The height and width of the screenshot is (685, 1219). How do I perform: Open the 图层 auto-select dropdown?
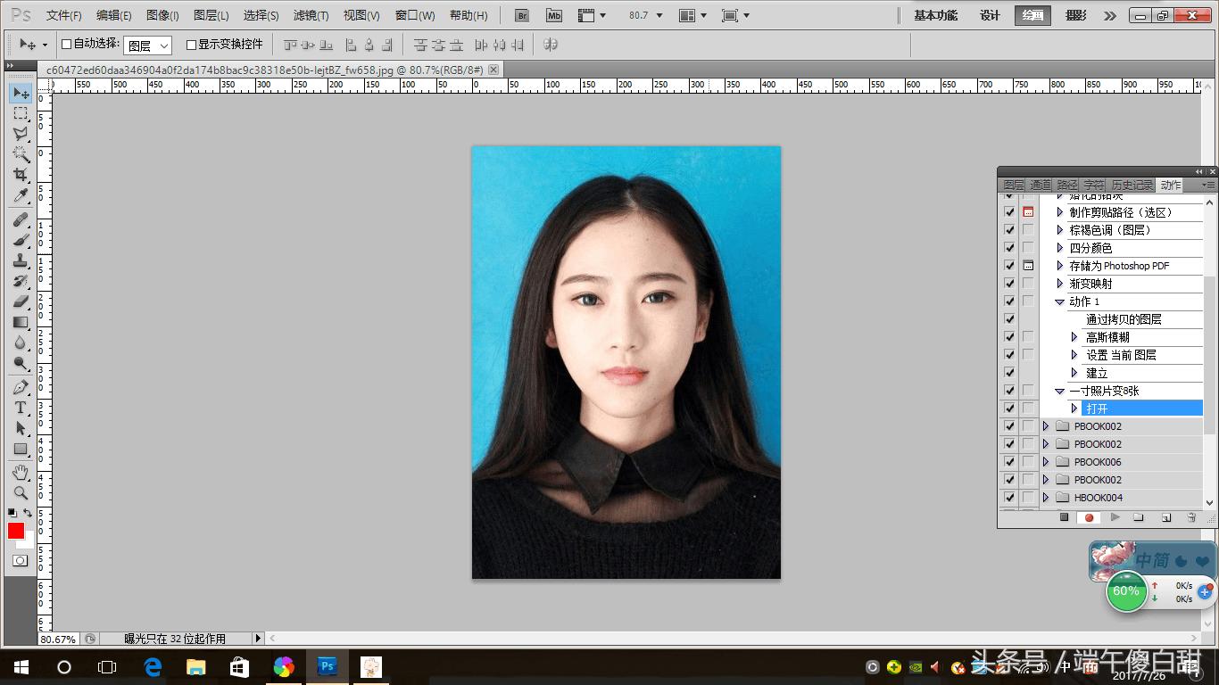click(148, 45)
